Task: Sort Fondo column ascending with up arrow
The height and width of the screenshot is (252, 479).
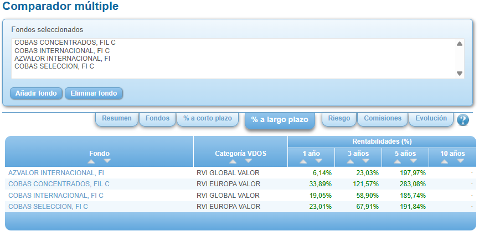Action: [91, 161]
